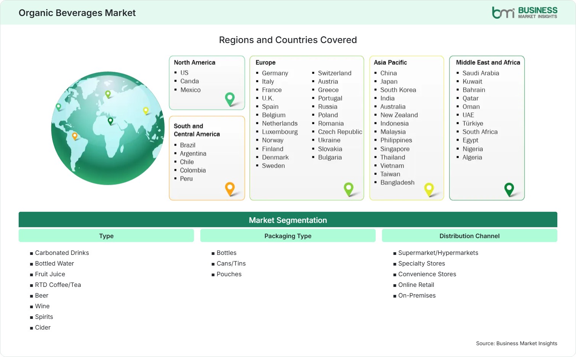Viewport: 576px width, 357px height.
Task: Click 'Algeria' in the country list
Action: 472,157
